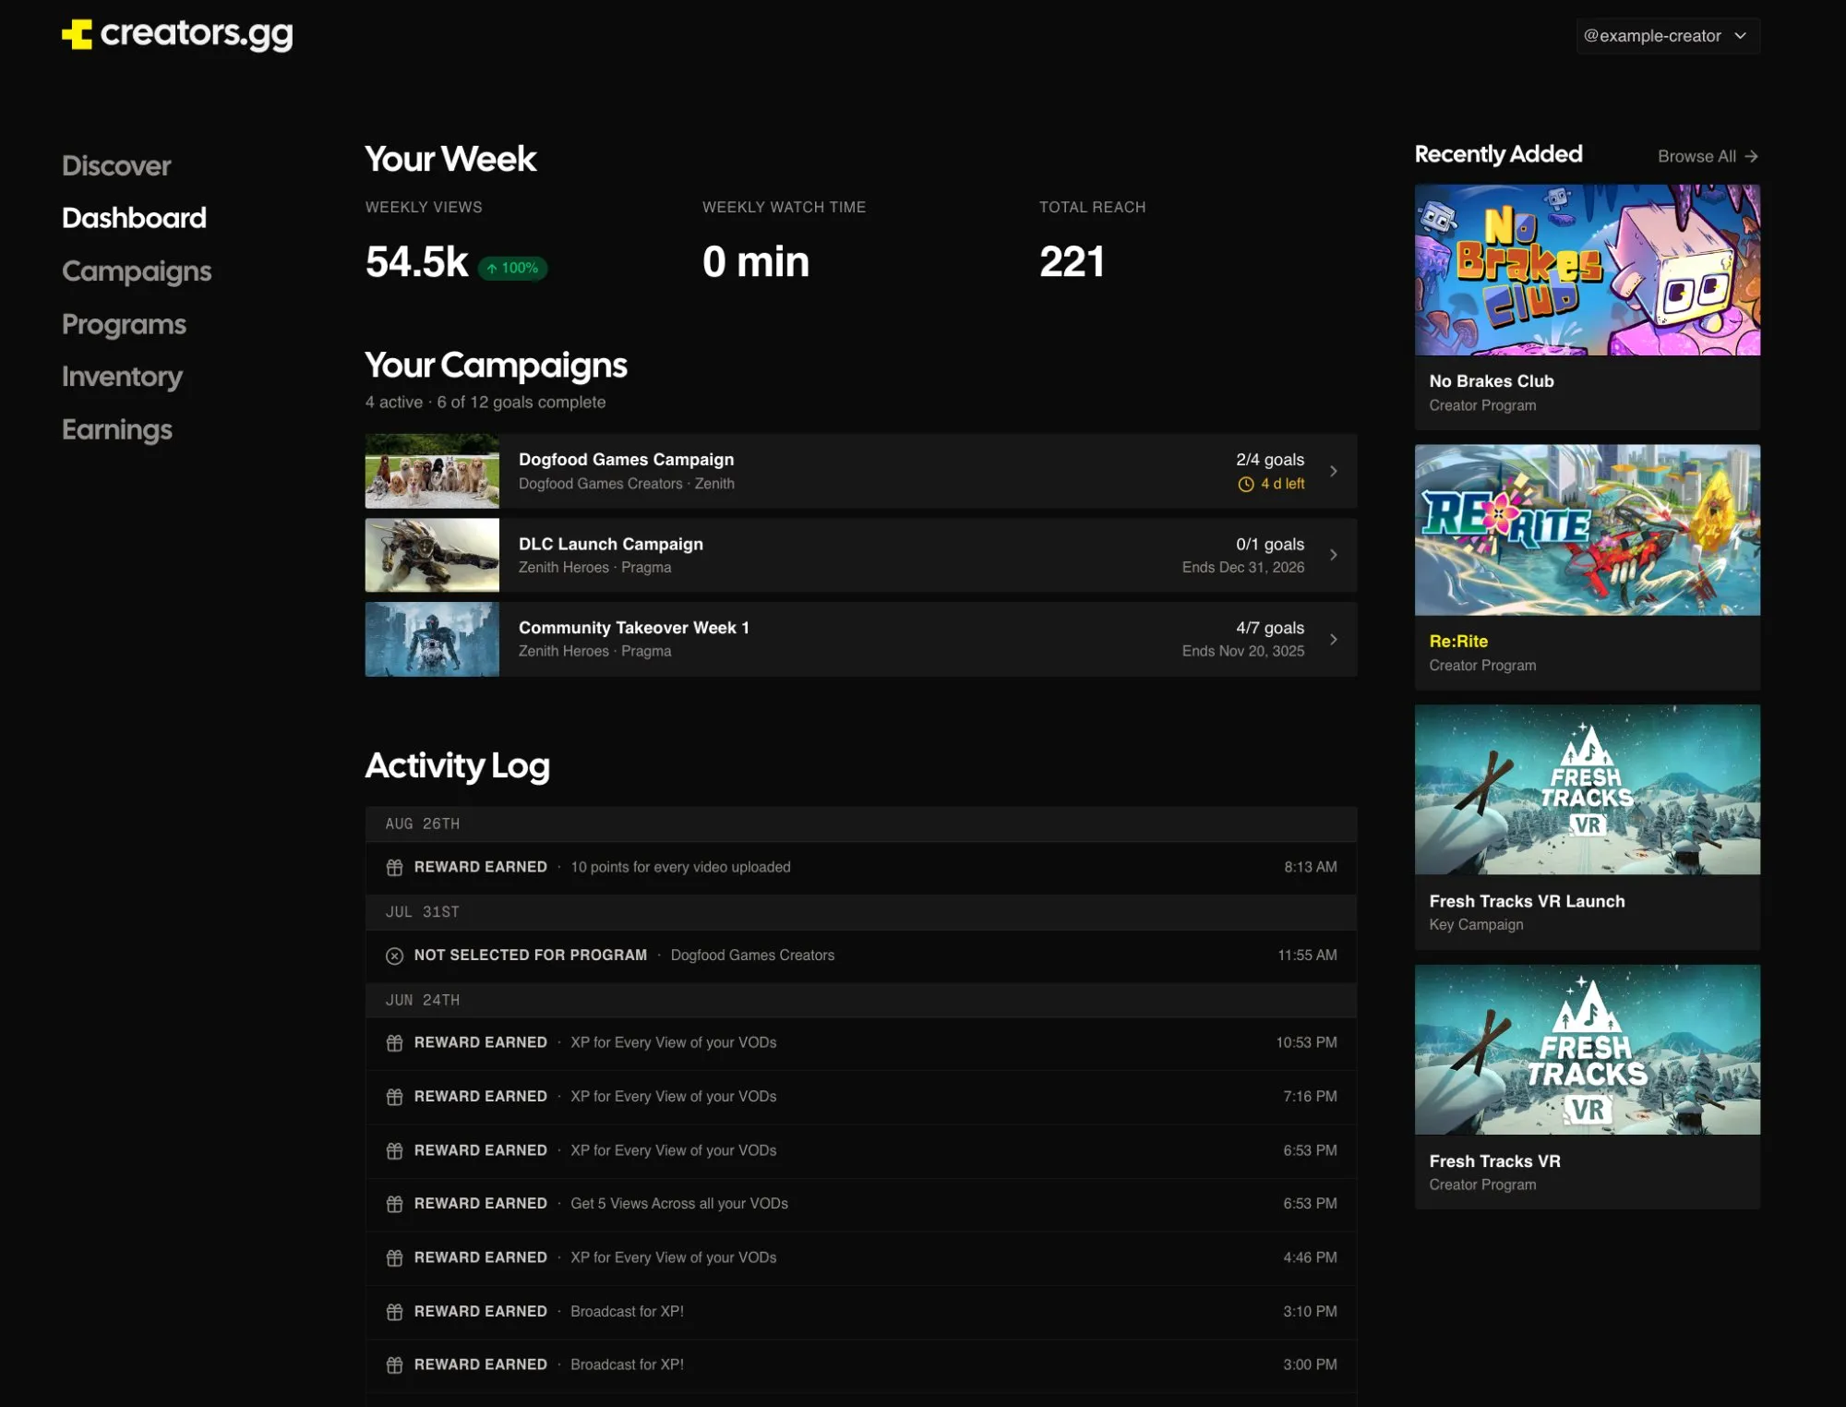Click the '10 points for every video uploaded' text
Screen dimensions: 1846x1407
click(680, 867)
